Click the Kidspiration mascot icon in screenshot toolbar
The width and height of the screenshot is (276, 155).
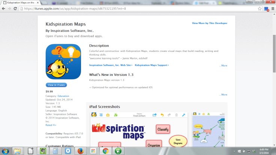94,115
